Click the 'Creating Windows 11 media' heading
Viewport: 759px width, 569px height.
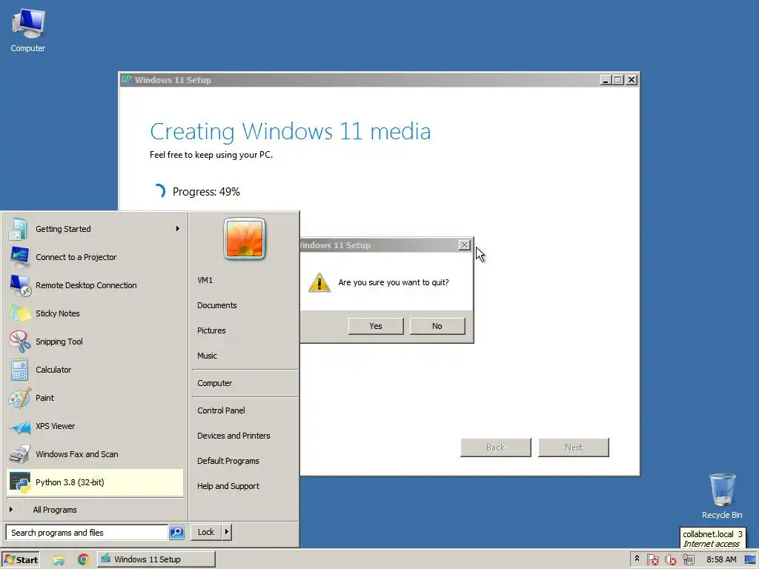click(x=291, y=131)
